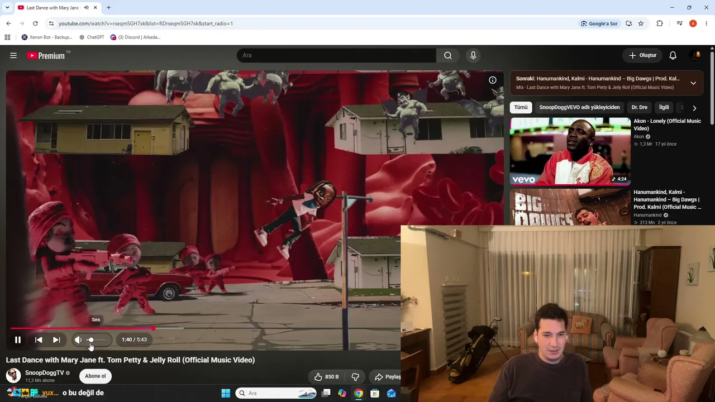The image size is (715, 402).
Task: Open a new browser tab
Action: point(108,8)
